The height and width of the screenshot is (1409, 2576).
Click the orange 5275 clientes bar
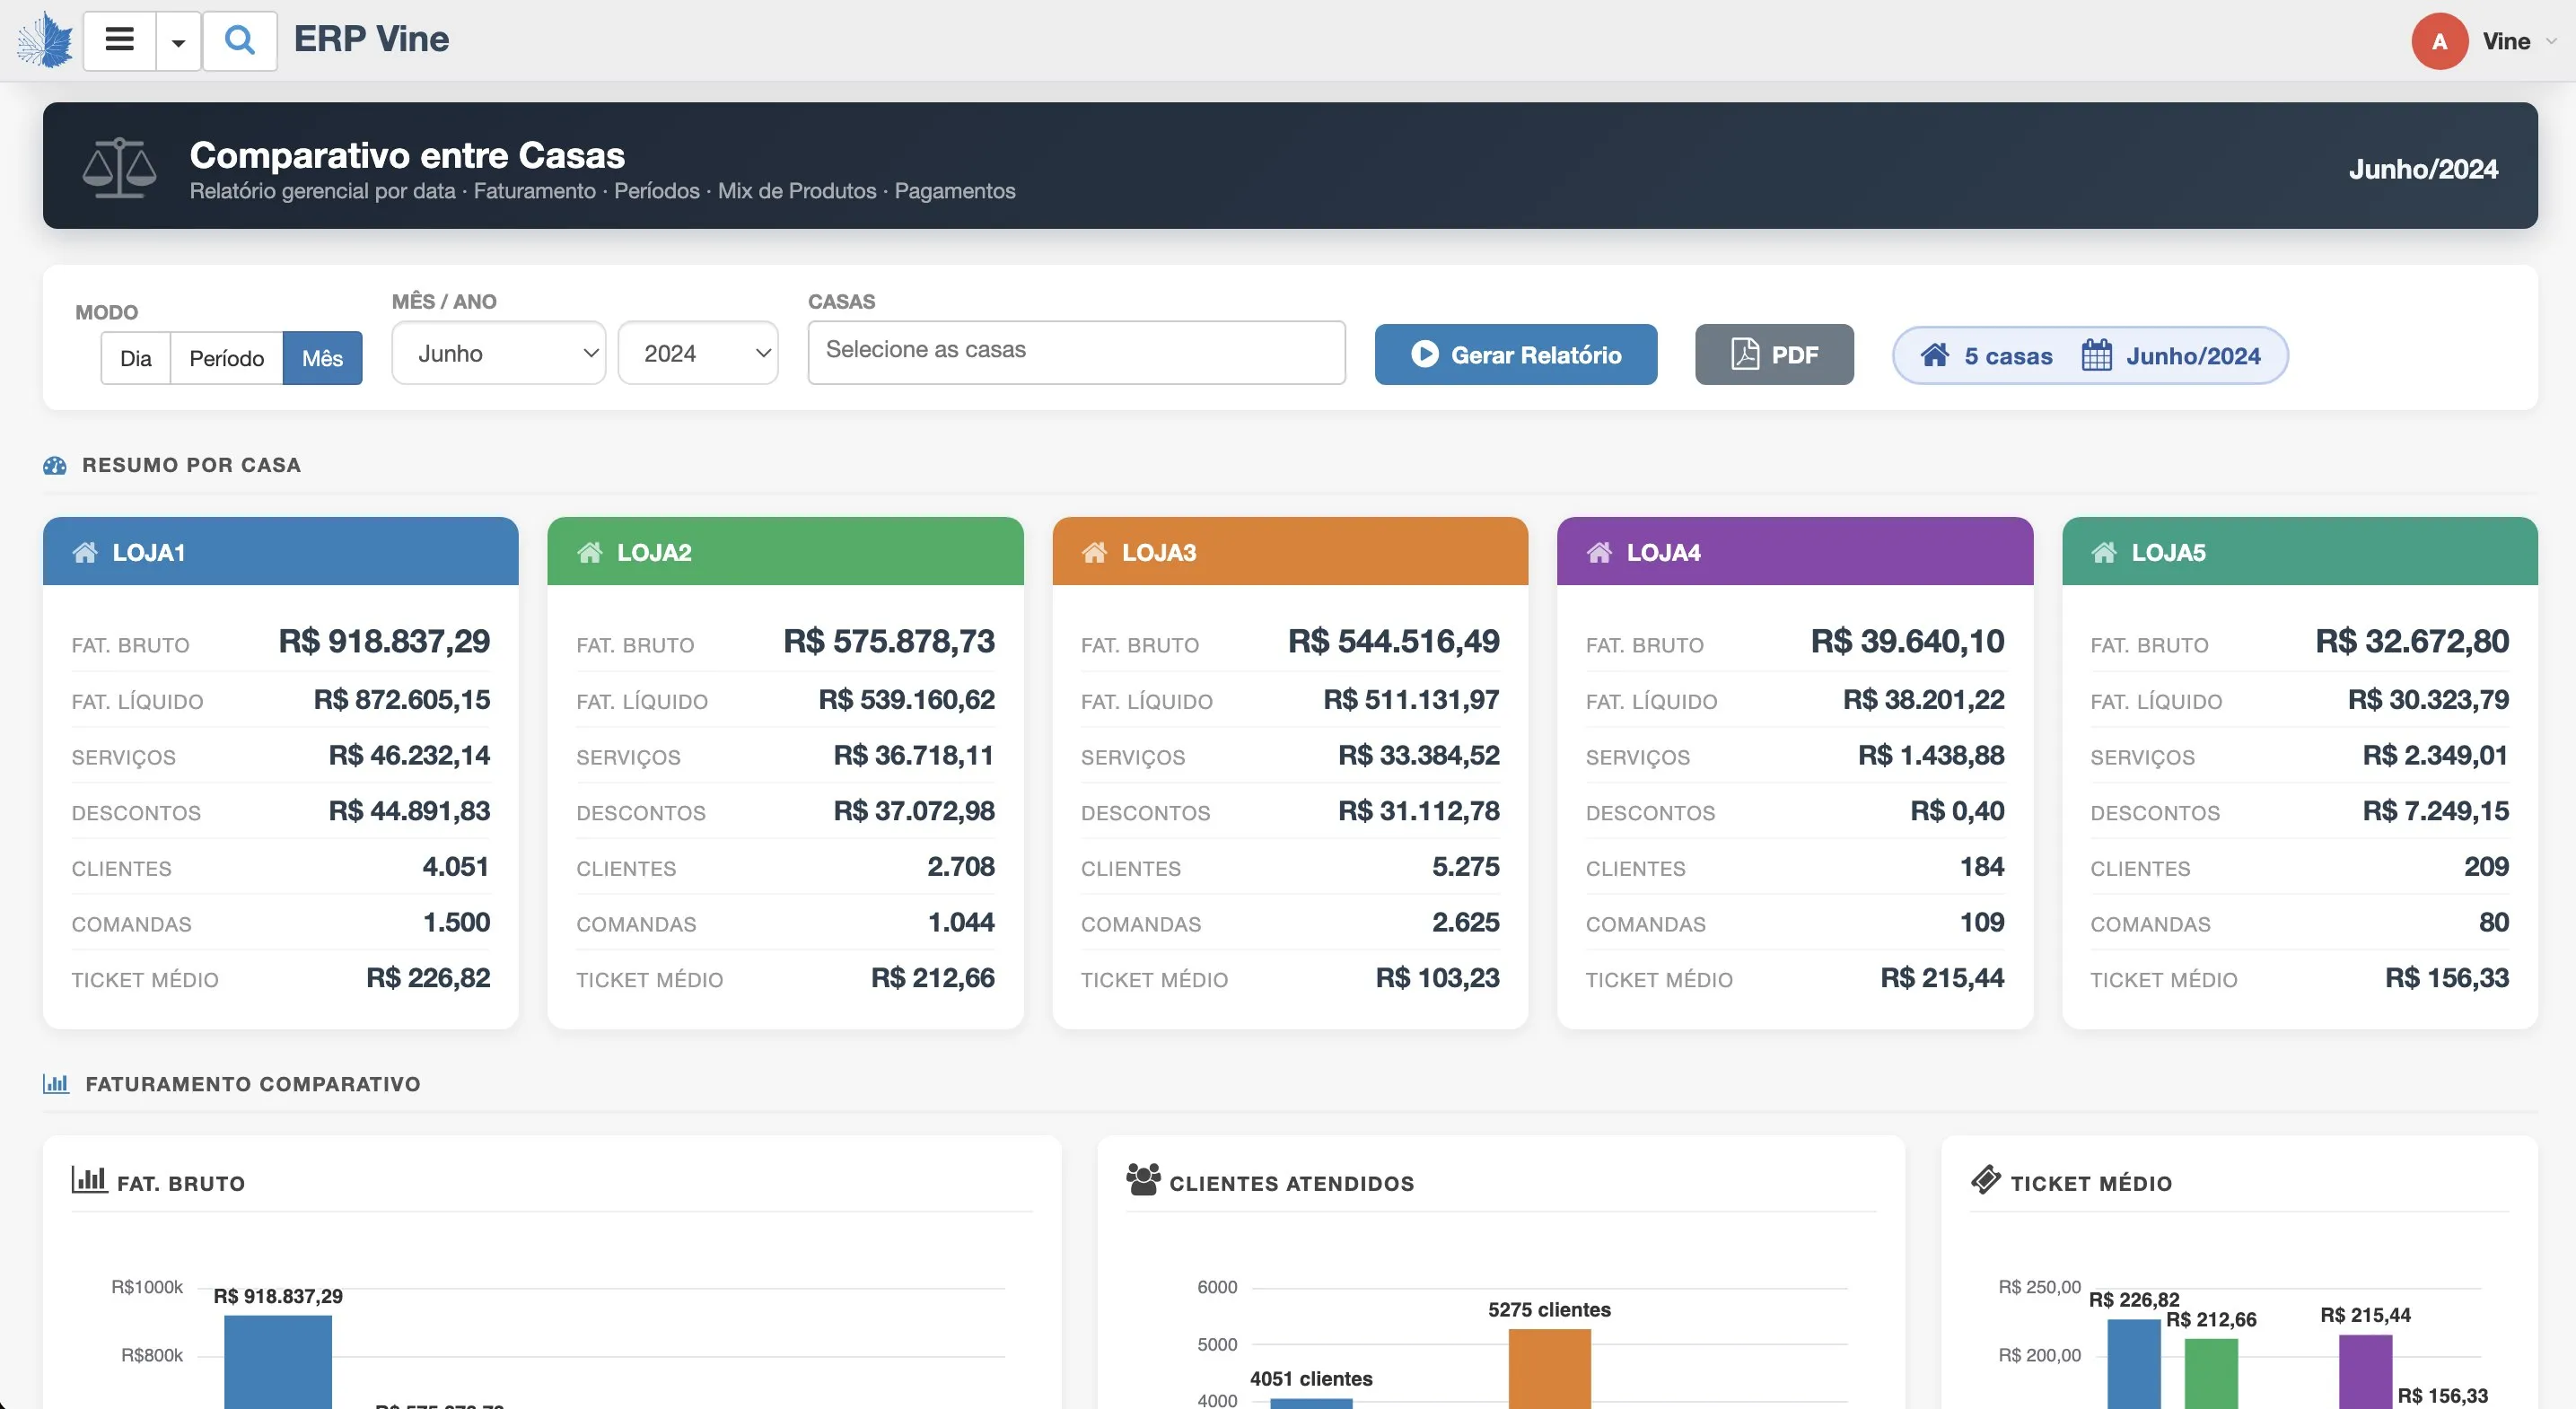pyautogui.click(x=1549, y=1369)
